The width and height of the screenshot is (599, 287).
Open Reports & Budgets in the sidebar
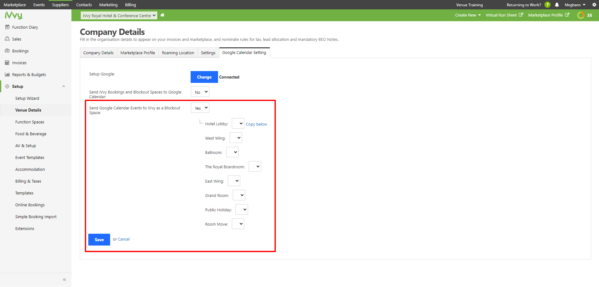(29, 74)
